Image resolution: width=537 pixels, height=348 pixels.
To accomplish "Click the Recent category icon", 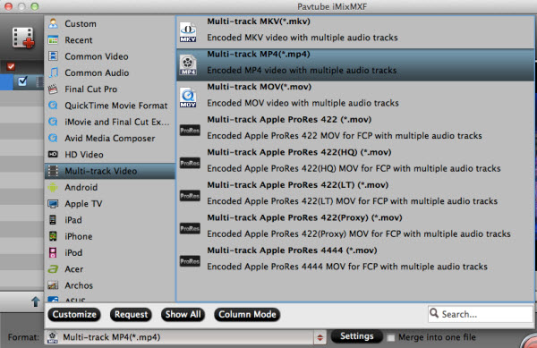I will (53, 40).
